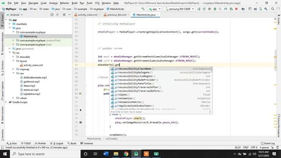
Task: Click the Profile app gauge icon
Action: [x=226, y=9]
